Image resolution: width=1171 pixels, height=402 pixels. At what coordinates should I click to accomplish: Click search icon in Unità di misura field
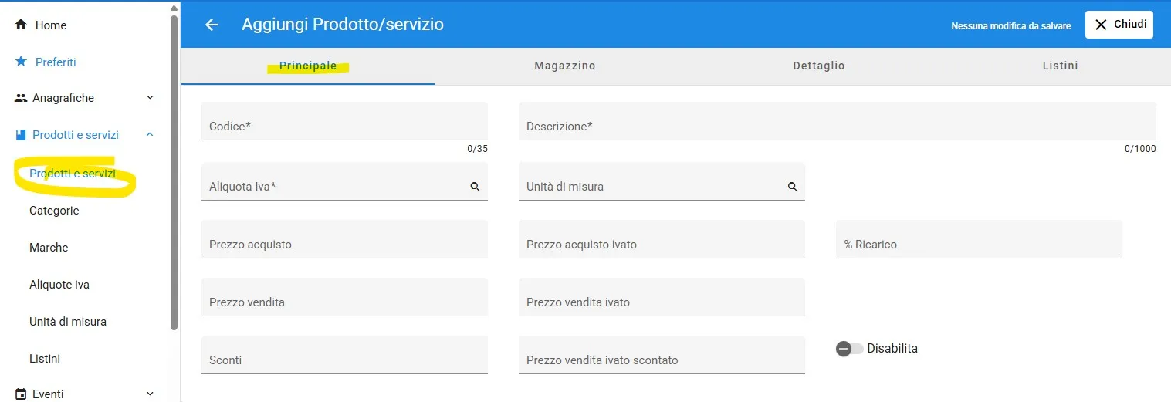pyautogui.click(x=792, y=187)
